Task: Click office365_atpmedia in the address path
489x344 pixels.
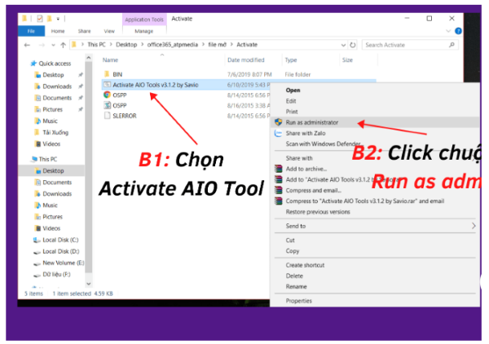Action: [173, 45]
